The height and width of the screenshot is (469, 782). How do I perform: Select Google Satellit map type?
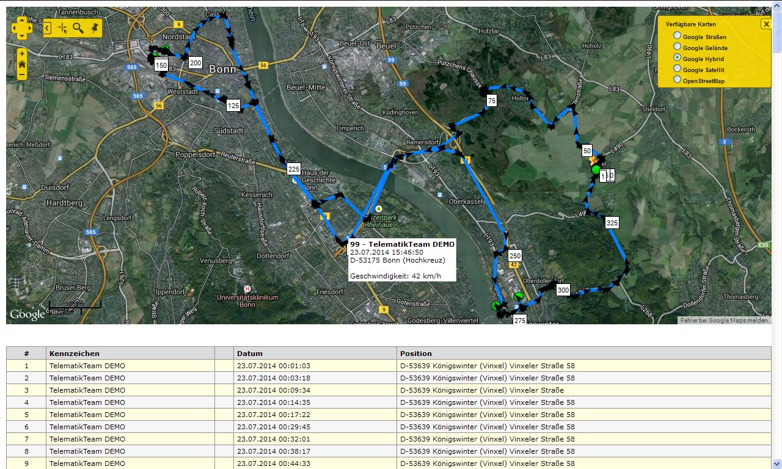pos(677,69)
